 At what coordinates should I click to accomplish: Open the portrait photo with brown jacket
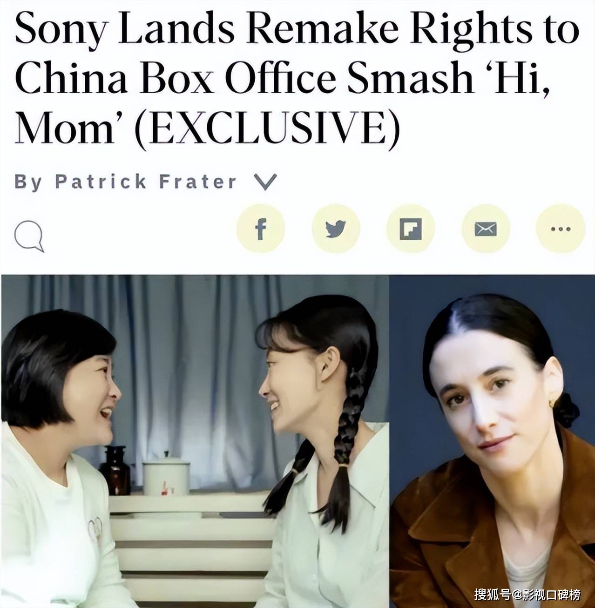tap(492, 441)
